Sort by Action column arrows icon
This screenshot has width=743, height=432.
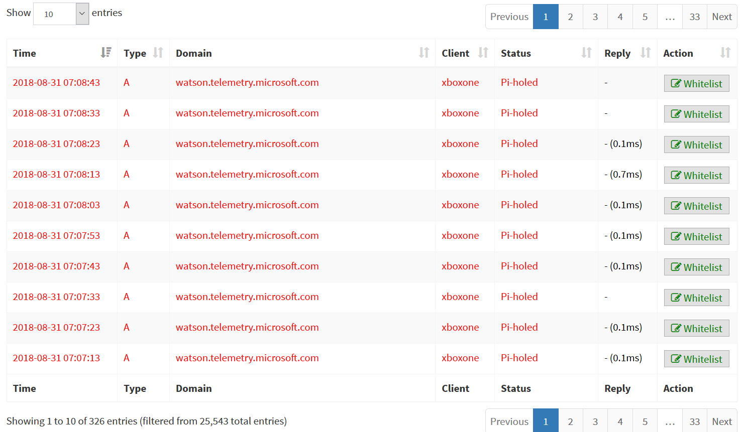(725, 53)
